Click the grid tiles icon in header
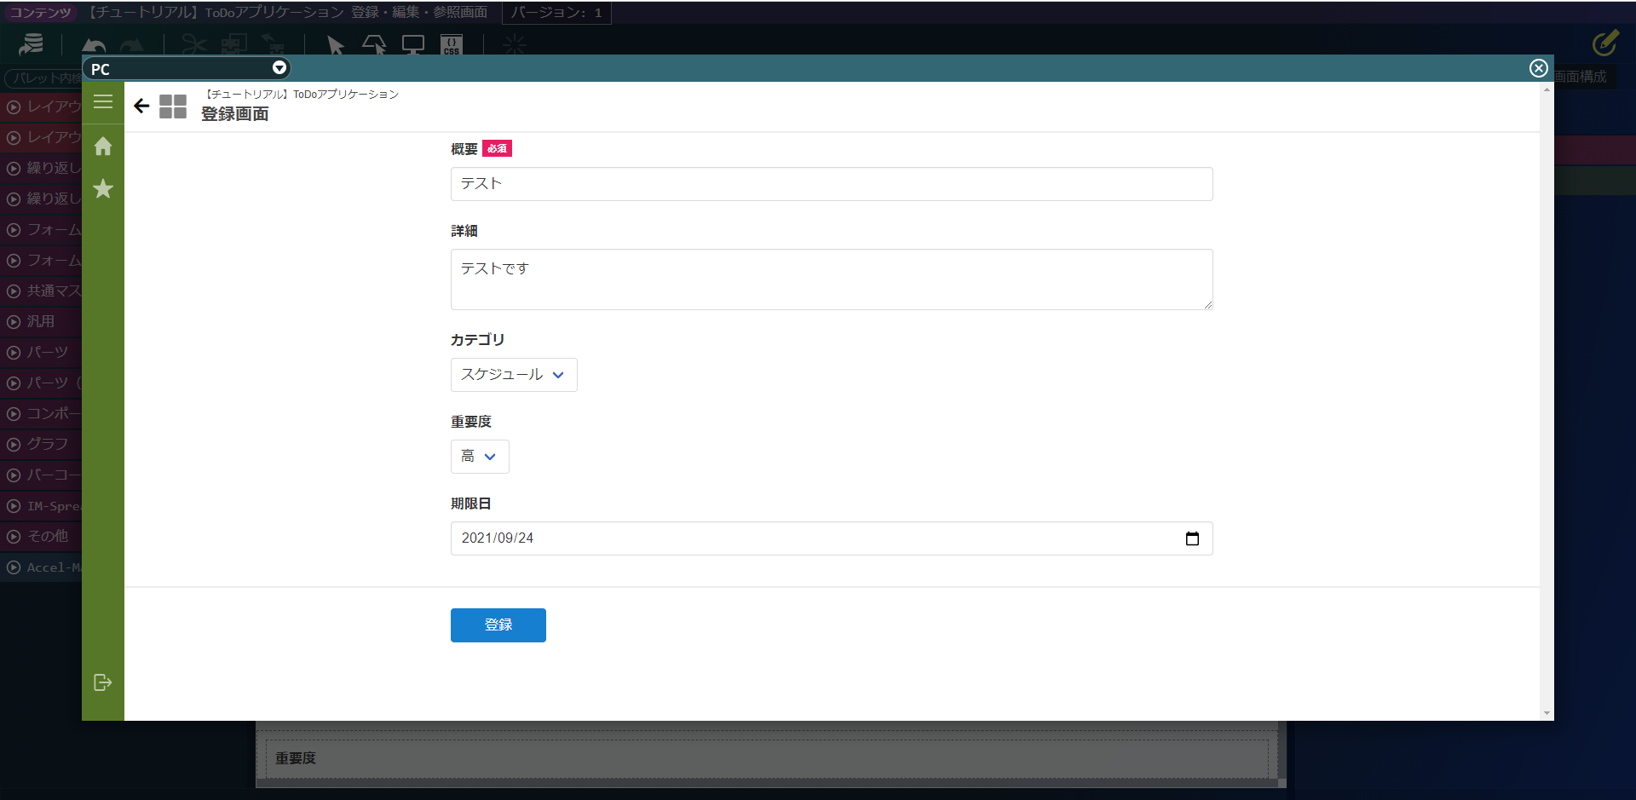1636x800 pixels. (x=173, y=106)
